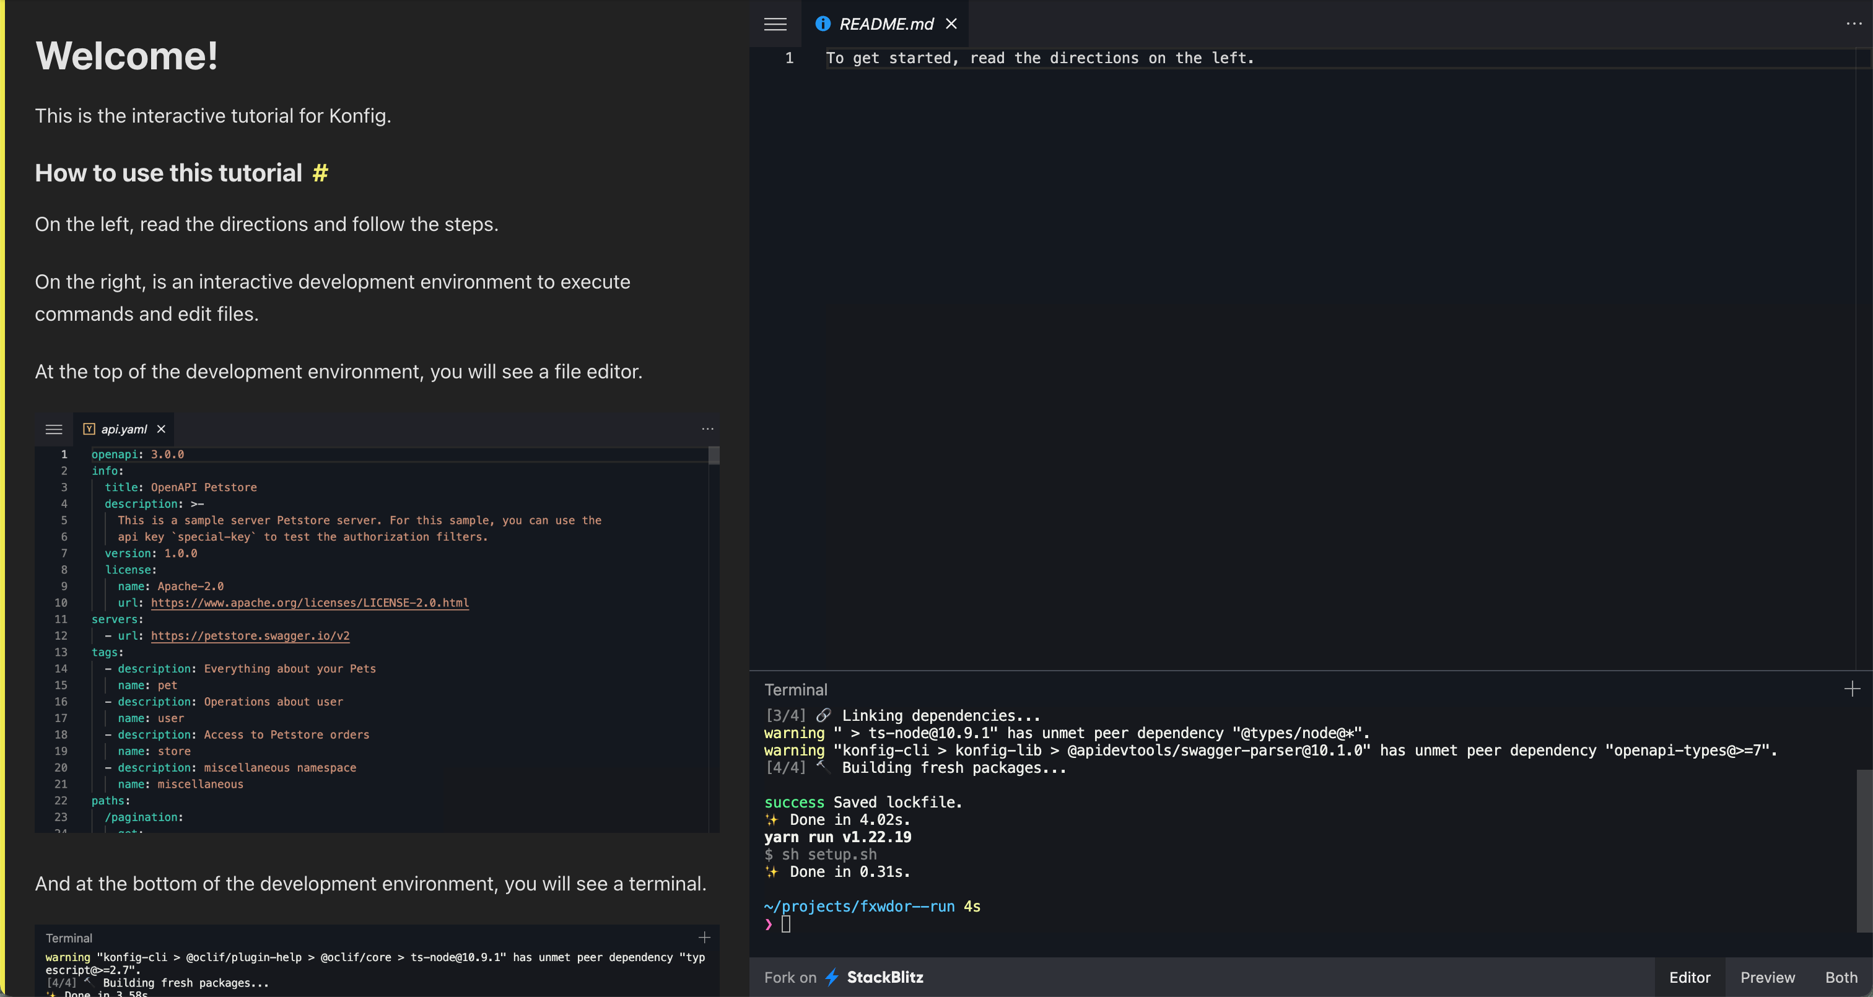The image size is (1873, 997).
Task: Open the Apache license URL link
Action: [x=310, y=603]
